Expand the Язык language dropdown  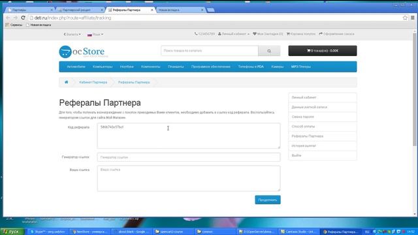click(95, 35)
